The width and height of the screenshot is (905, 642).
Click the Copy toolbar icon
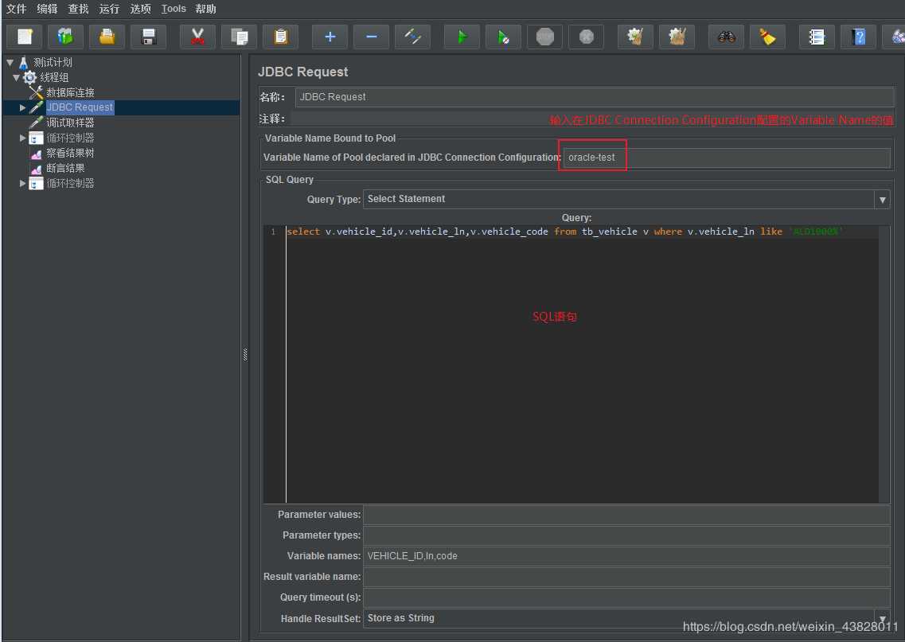click(239, 37)
